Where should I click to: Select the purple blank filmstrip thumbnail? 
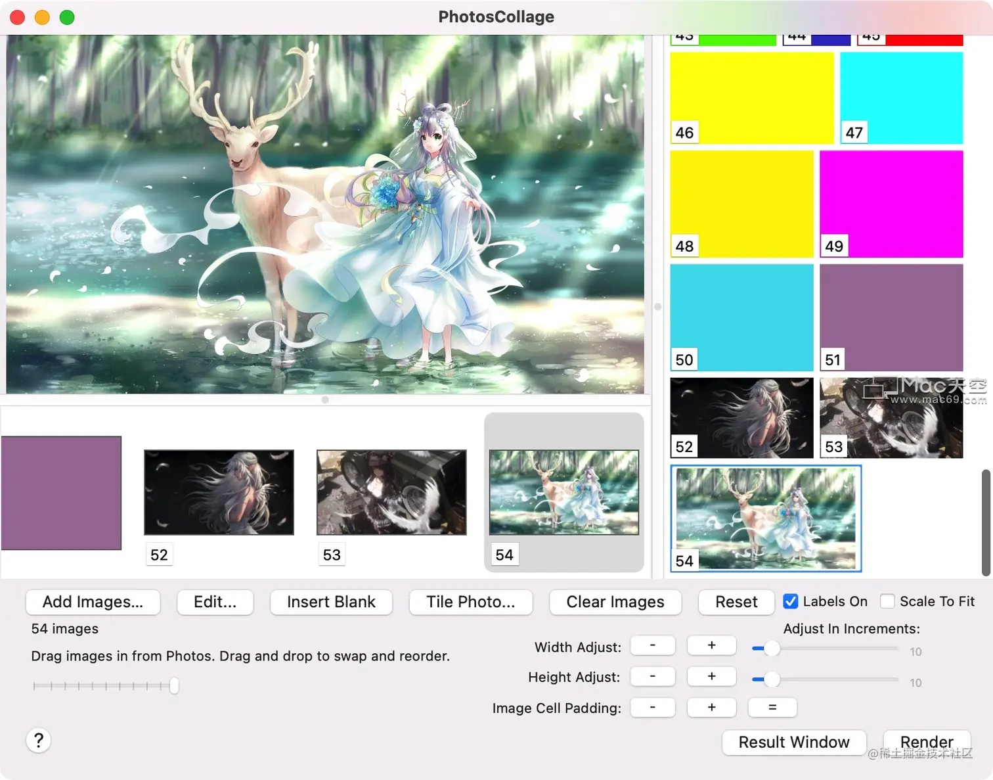tap(61, 493)
